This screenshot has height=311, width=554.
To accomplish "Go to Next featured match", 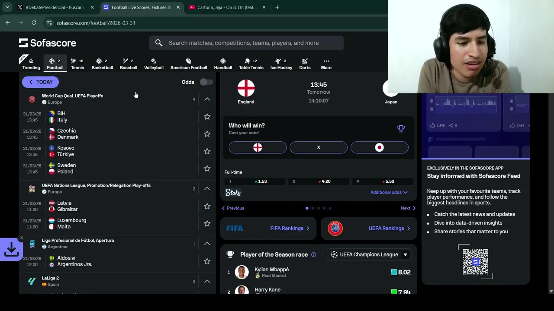I will (408, 208).
